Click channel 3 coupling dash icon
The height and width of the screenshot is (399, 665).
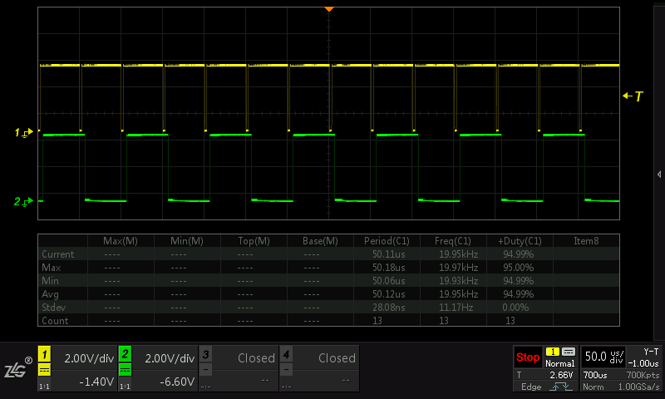click(205, 370)
